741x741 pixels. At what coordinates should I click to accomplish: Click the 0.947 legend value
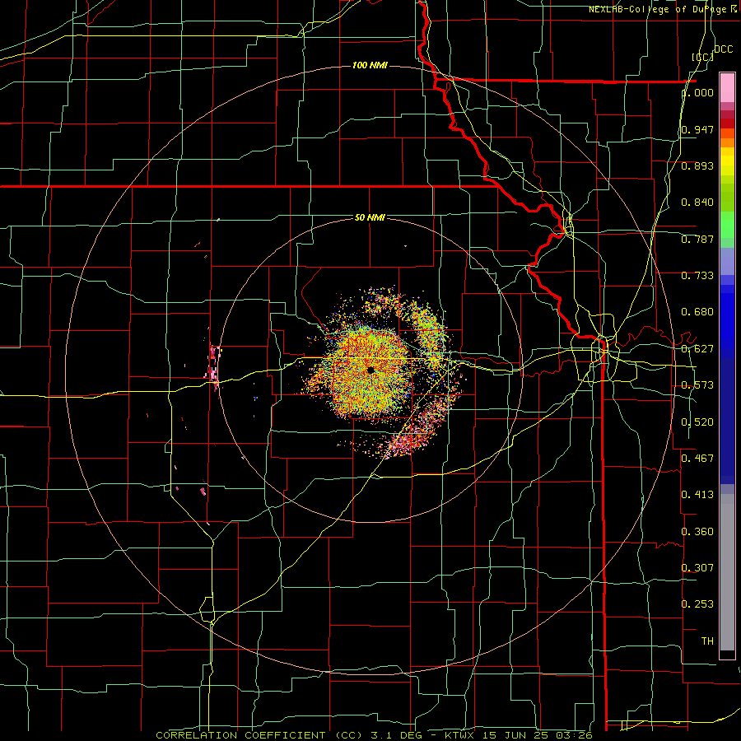(697, 129)
